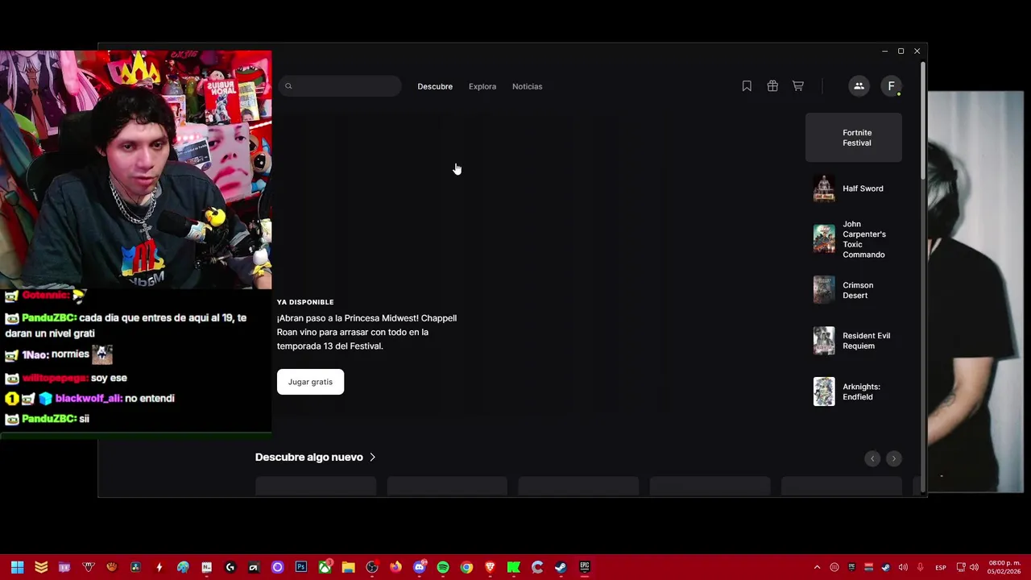Open Google Chrome from the taskbar
1031x580 pixels.
(x=466, y=567)
